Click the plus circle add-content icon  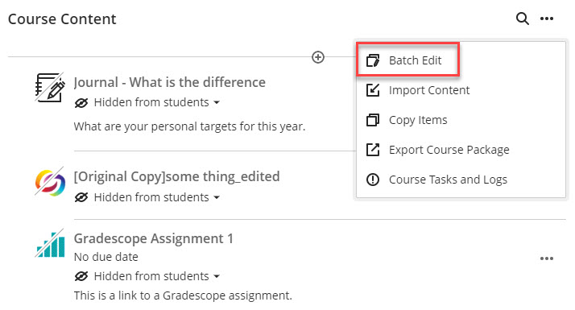pyautogui.click(x=318, y=57)
